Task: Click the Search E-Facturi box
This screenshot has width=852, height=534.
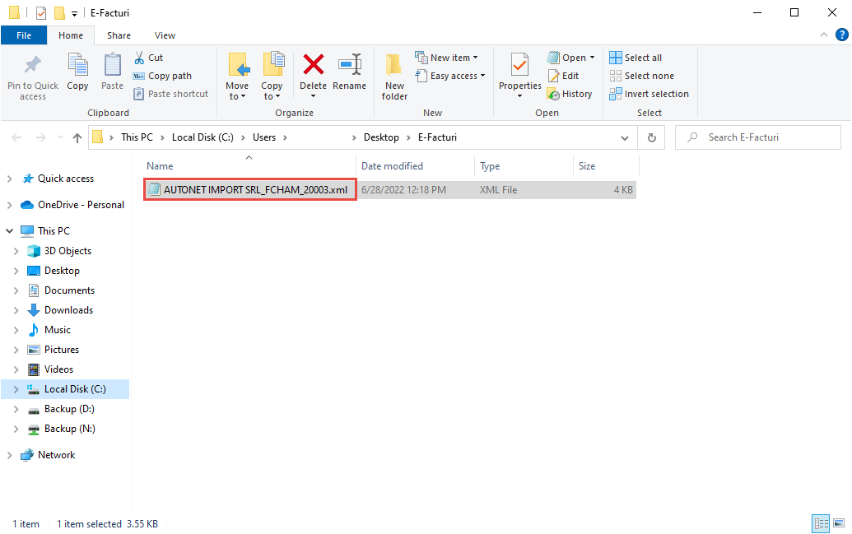Action: coord(758,137)
